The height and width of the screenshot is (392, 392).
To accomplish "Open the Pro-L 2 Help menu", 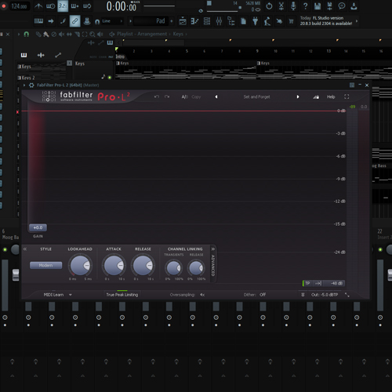I will coord(331,96).
